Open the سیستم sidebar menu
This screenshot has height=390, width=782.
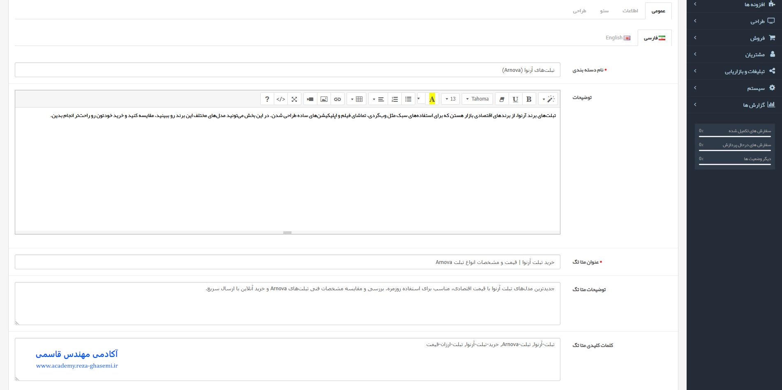tap(734, 88)
